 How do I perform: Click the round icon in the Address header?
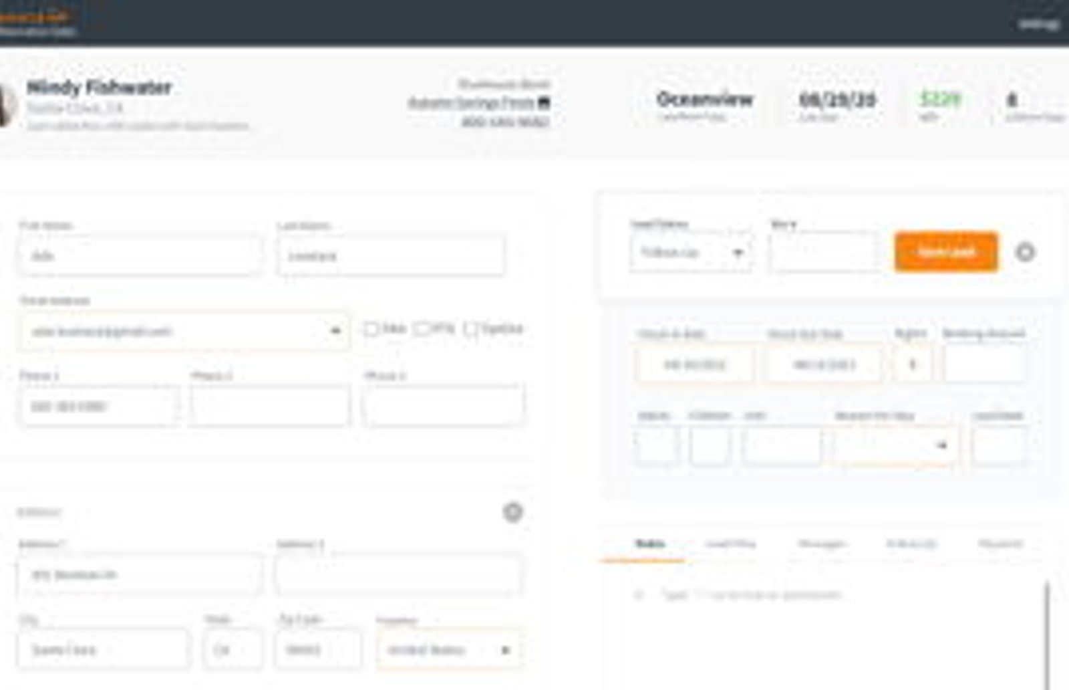pos(512,512)
